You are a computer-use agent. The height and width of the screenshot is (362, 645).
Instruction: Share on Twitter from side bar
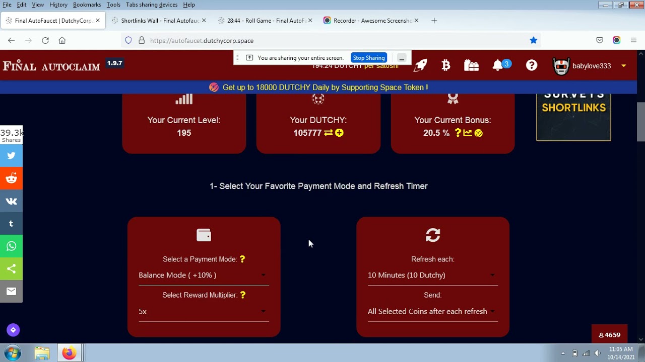(11, 156)
